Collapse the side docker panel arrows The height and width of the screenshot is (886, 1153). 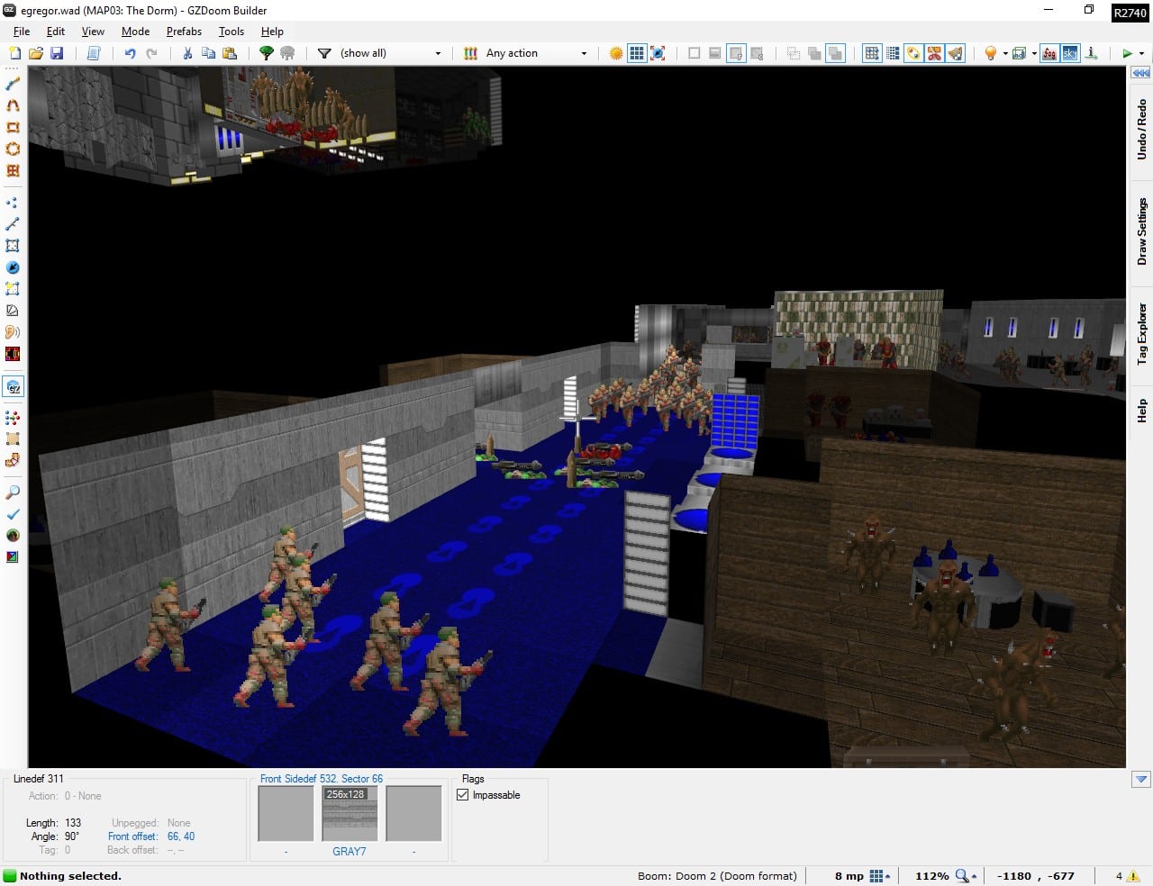[x=1140, y=74]
